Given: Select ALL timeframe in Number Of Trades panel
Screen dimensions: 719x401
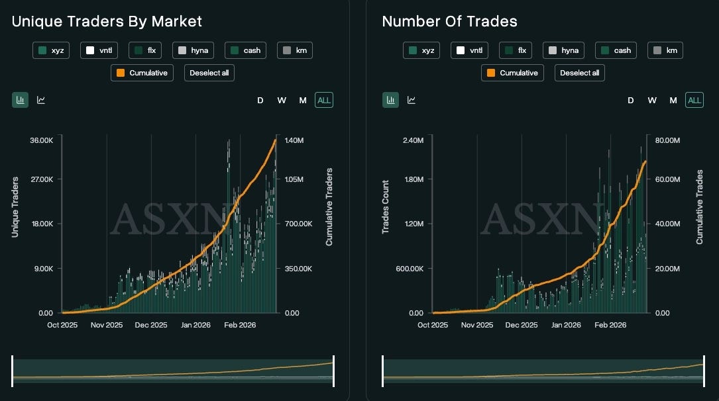Looking at the screenshot, I should coord(694,101).
